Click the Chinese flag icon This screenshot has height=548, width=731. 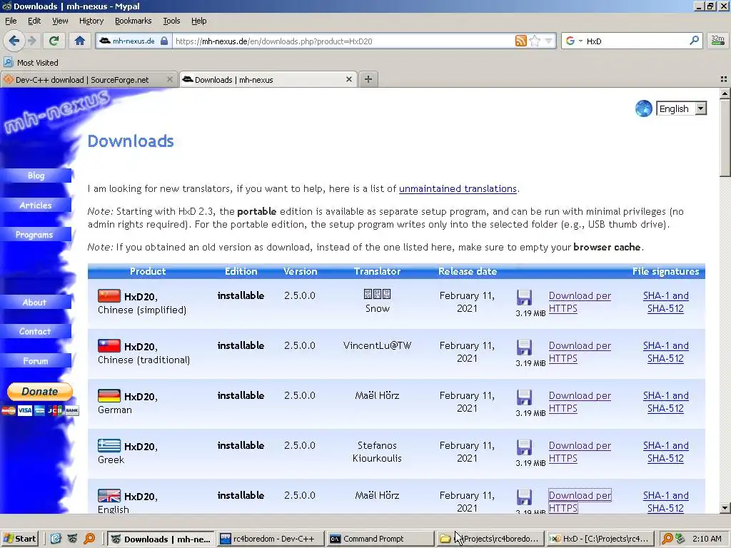coord(109,295)
